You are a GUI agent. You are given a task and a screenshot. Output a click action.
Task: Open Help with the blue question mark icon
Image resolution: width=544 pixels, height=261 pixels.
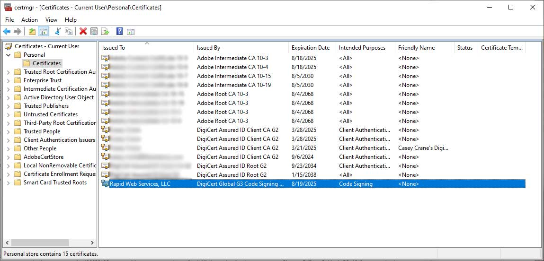click(x=119, y=32)
